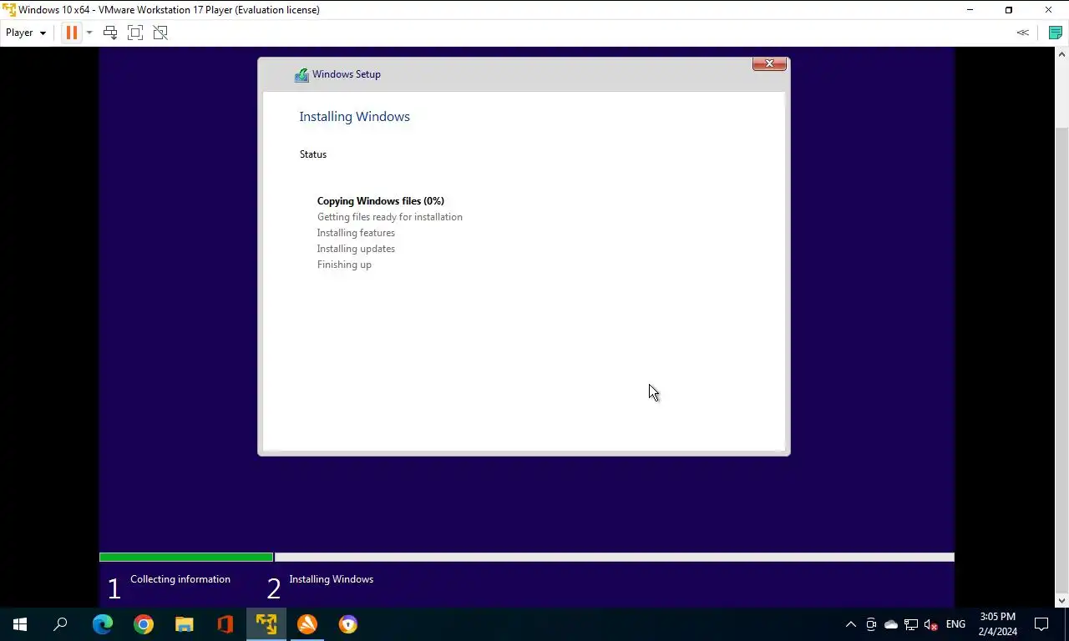Click the 'Installing features' status line
Screen dimensions: 1069x641
(356, 233)
